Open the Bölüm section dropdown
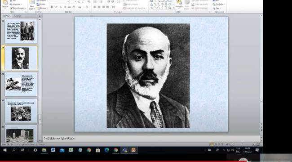Viewport: 292px width, 162px height. pyautogui.click(x=42, y=8)
